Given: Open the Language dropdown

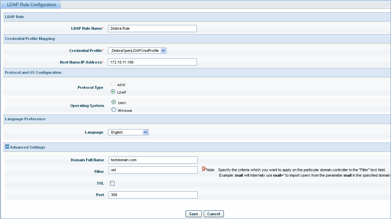Looking at the screenshot, I should coord(128,132).
